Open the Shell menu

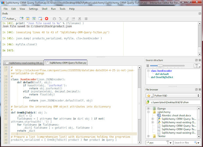click(x=44, y=9)
